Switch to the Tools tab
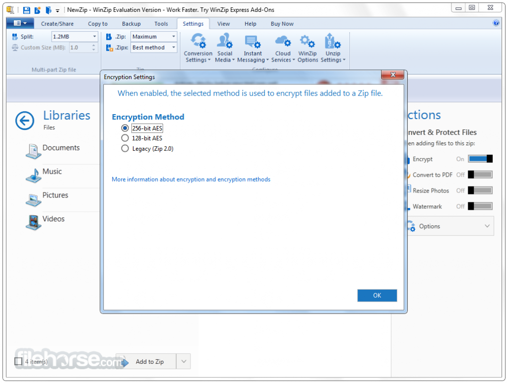Viewport: 508px width, 384px height. coord(161,24)
